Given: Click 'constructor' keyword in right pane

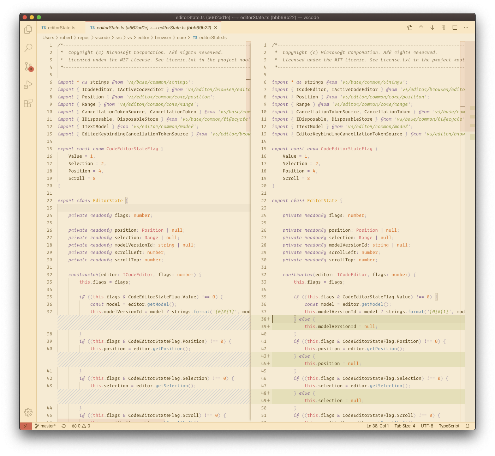Looking at the screenshot, I should click(x=298, y=274).
